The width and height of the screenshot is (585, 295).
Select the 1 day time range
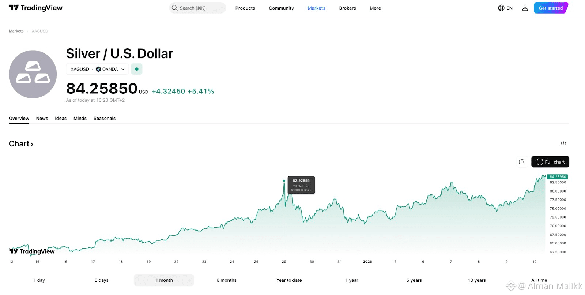click(x=39, y=280)
